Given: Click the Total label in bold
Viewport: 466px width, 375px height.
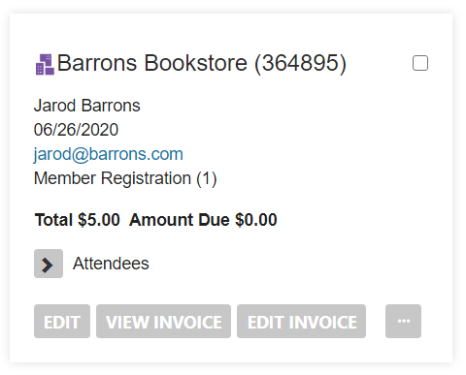Looking at the screenshot, I should pos(53,220).
